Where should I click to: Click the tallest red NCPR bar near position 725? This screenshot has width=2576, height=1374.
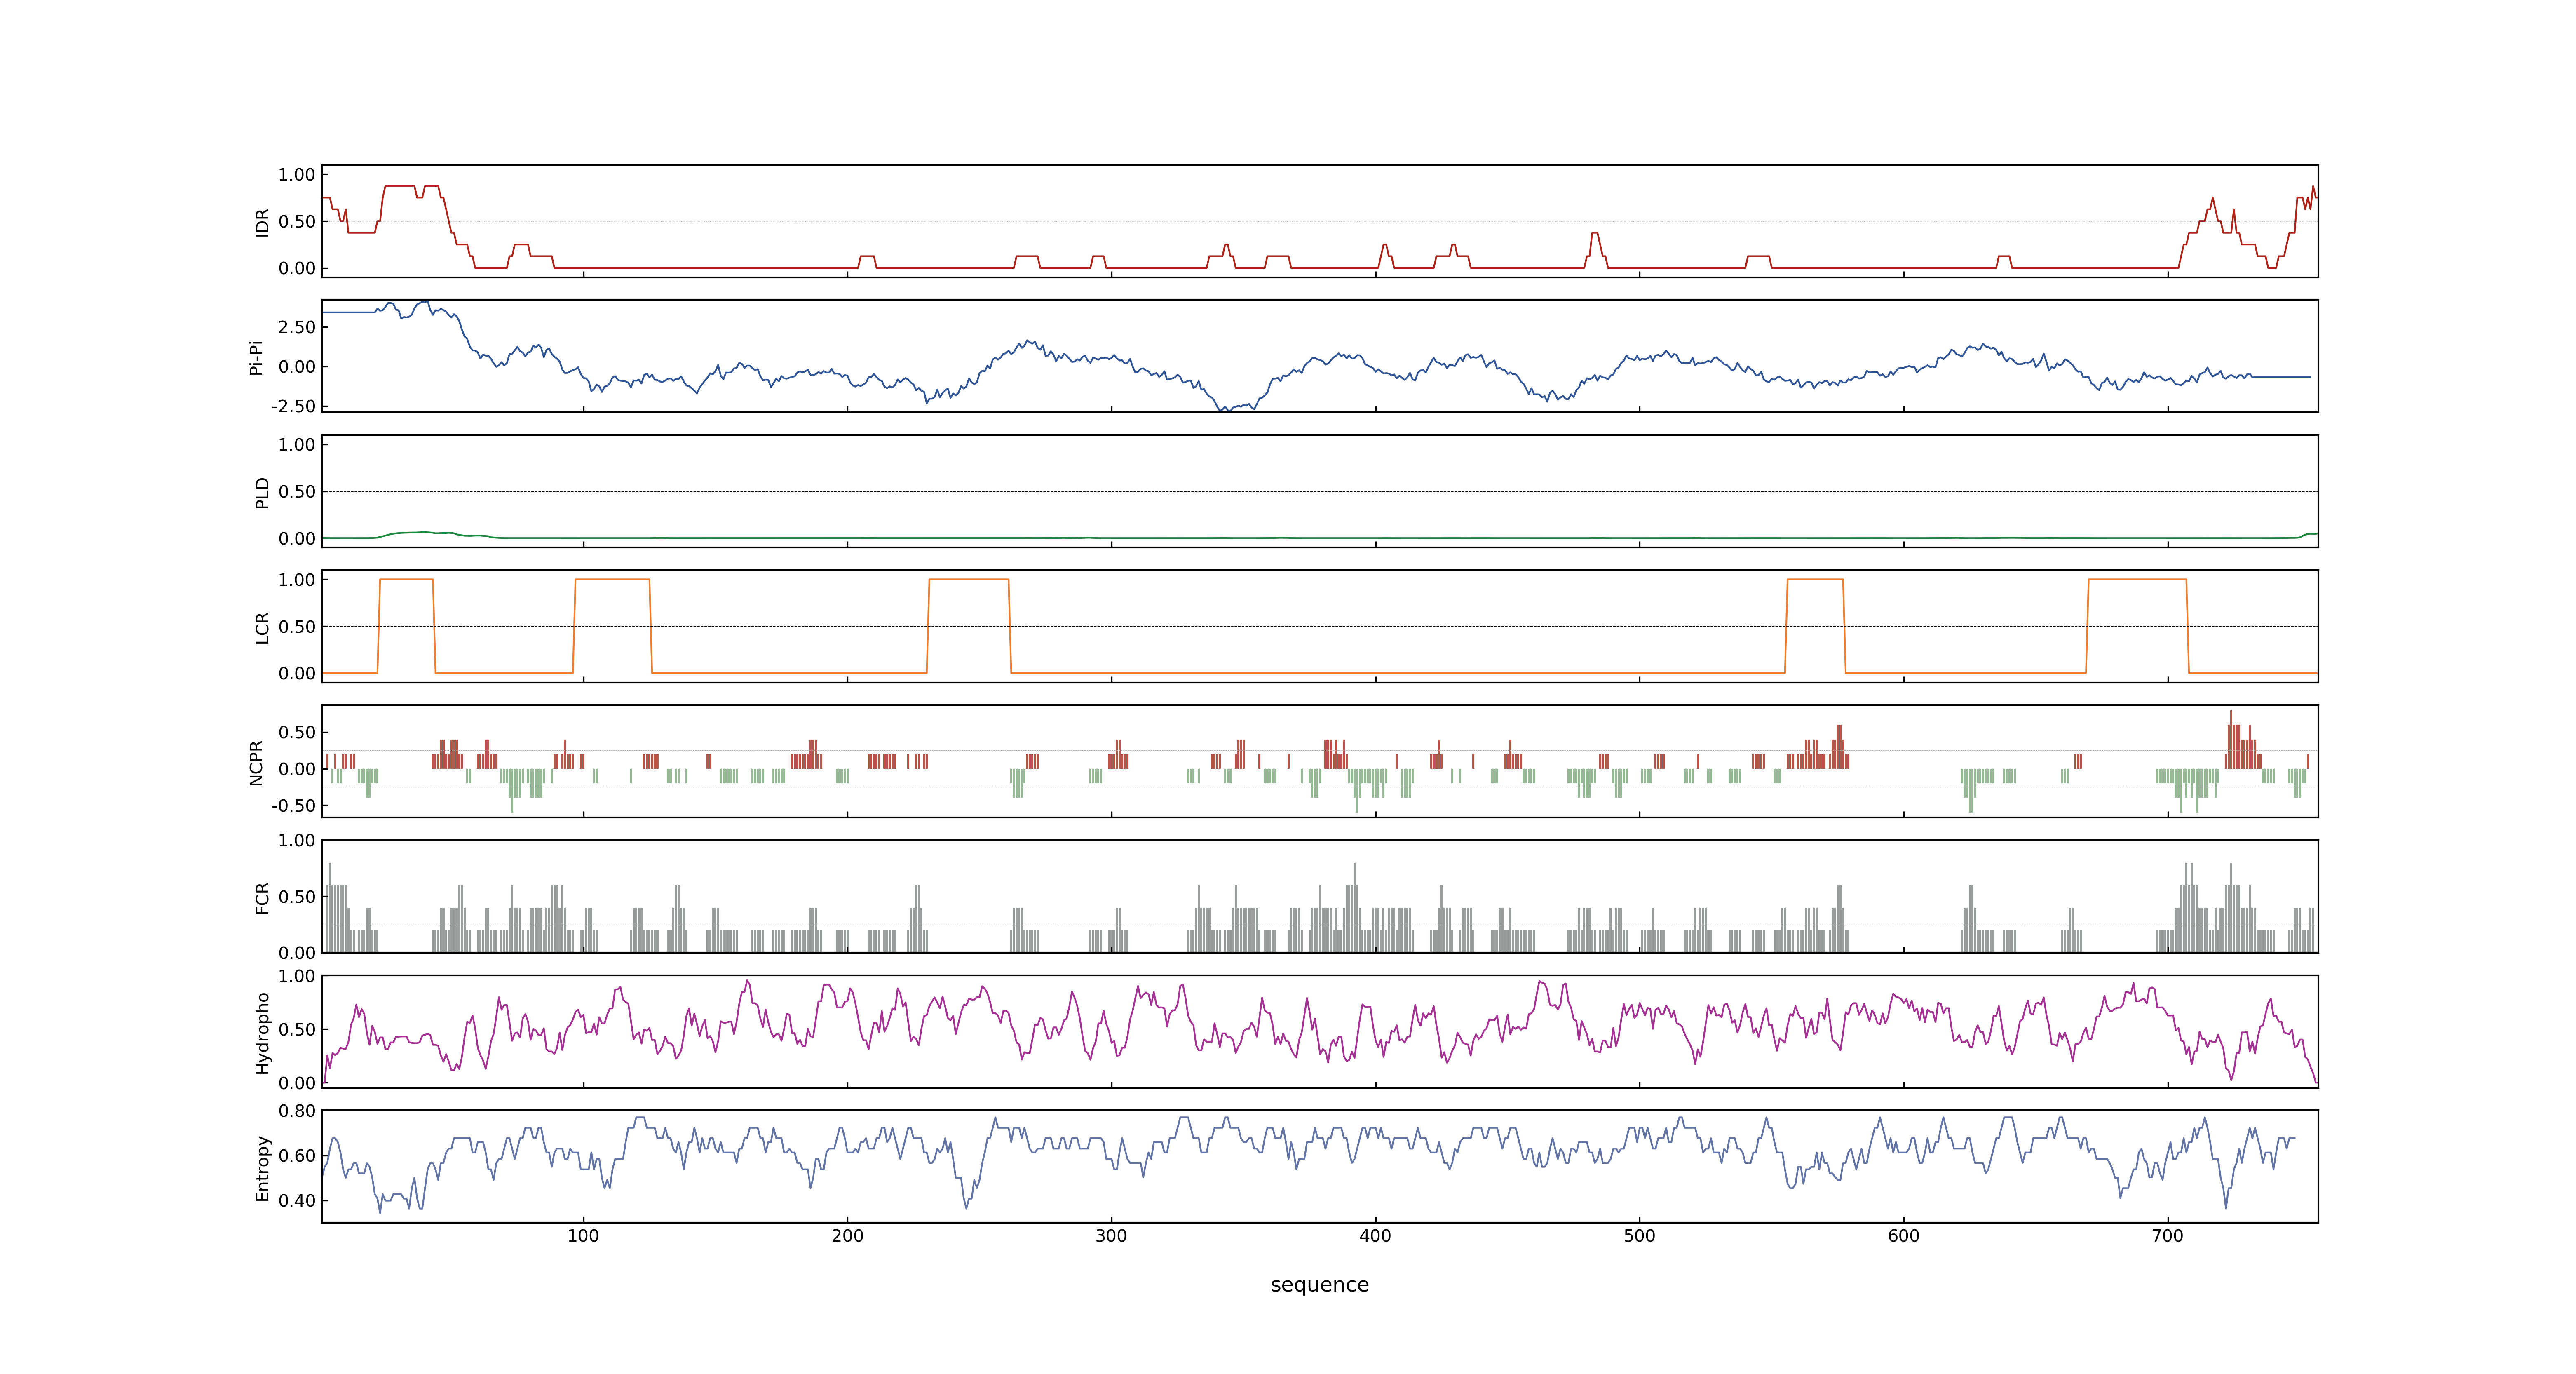click(x=2231, y=739)
